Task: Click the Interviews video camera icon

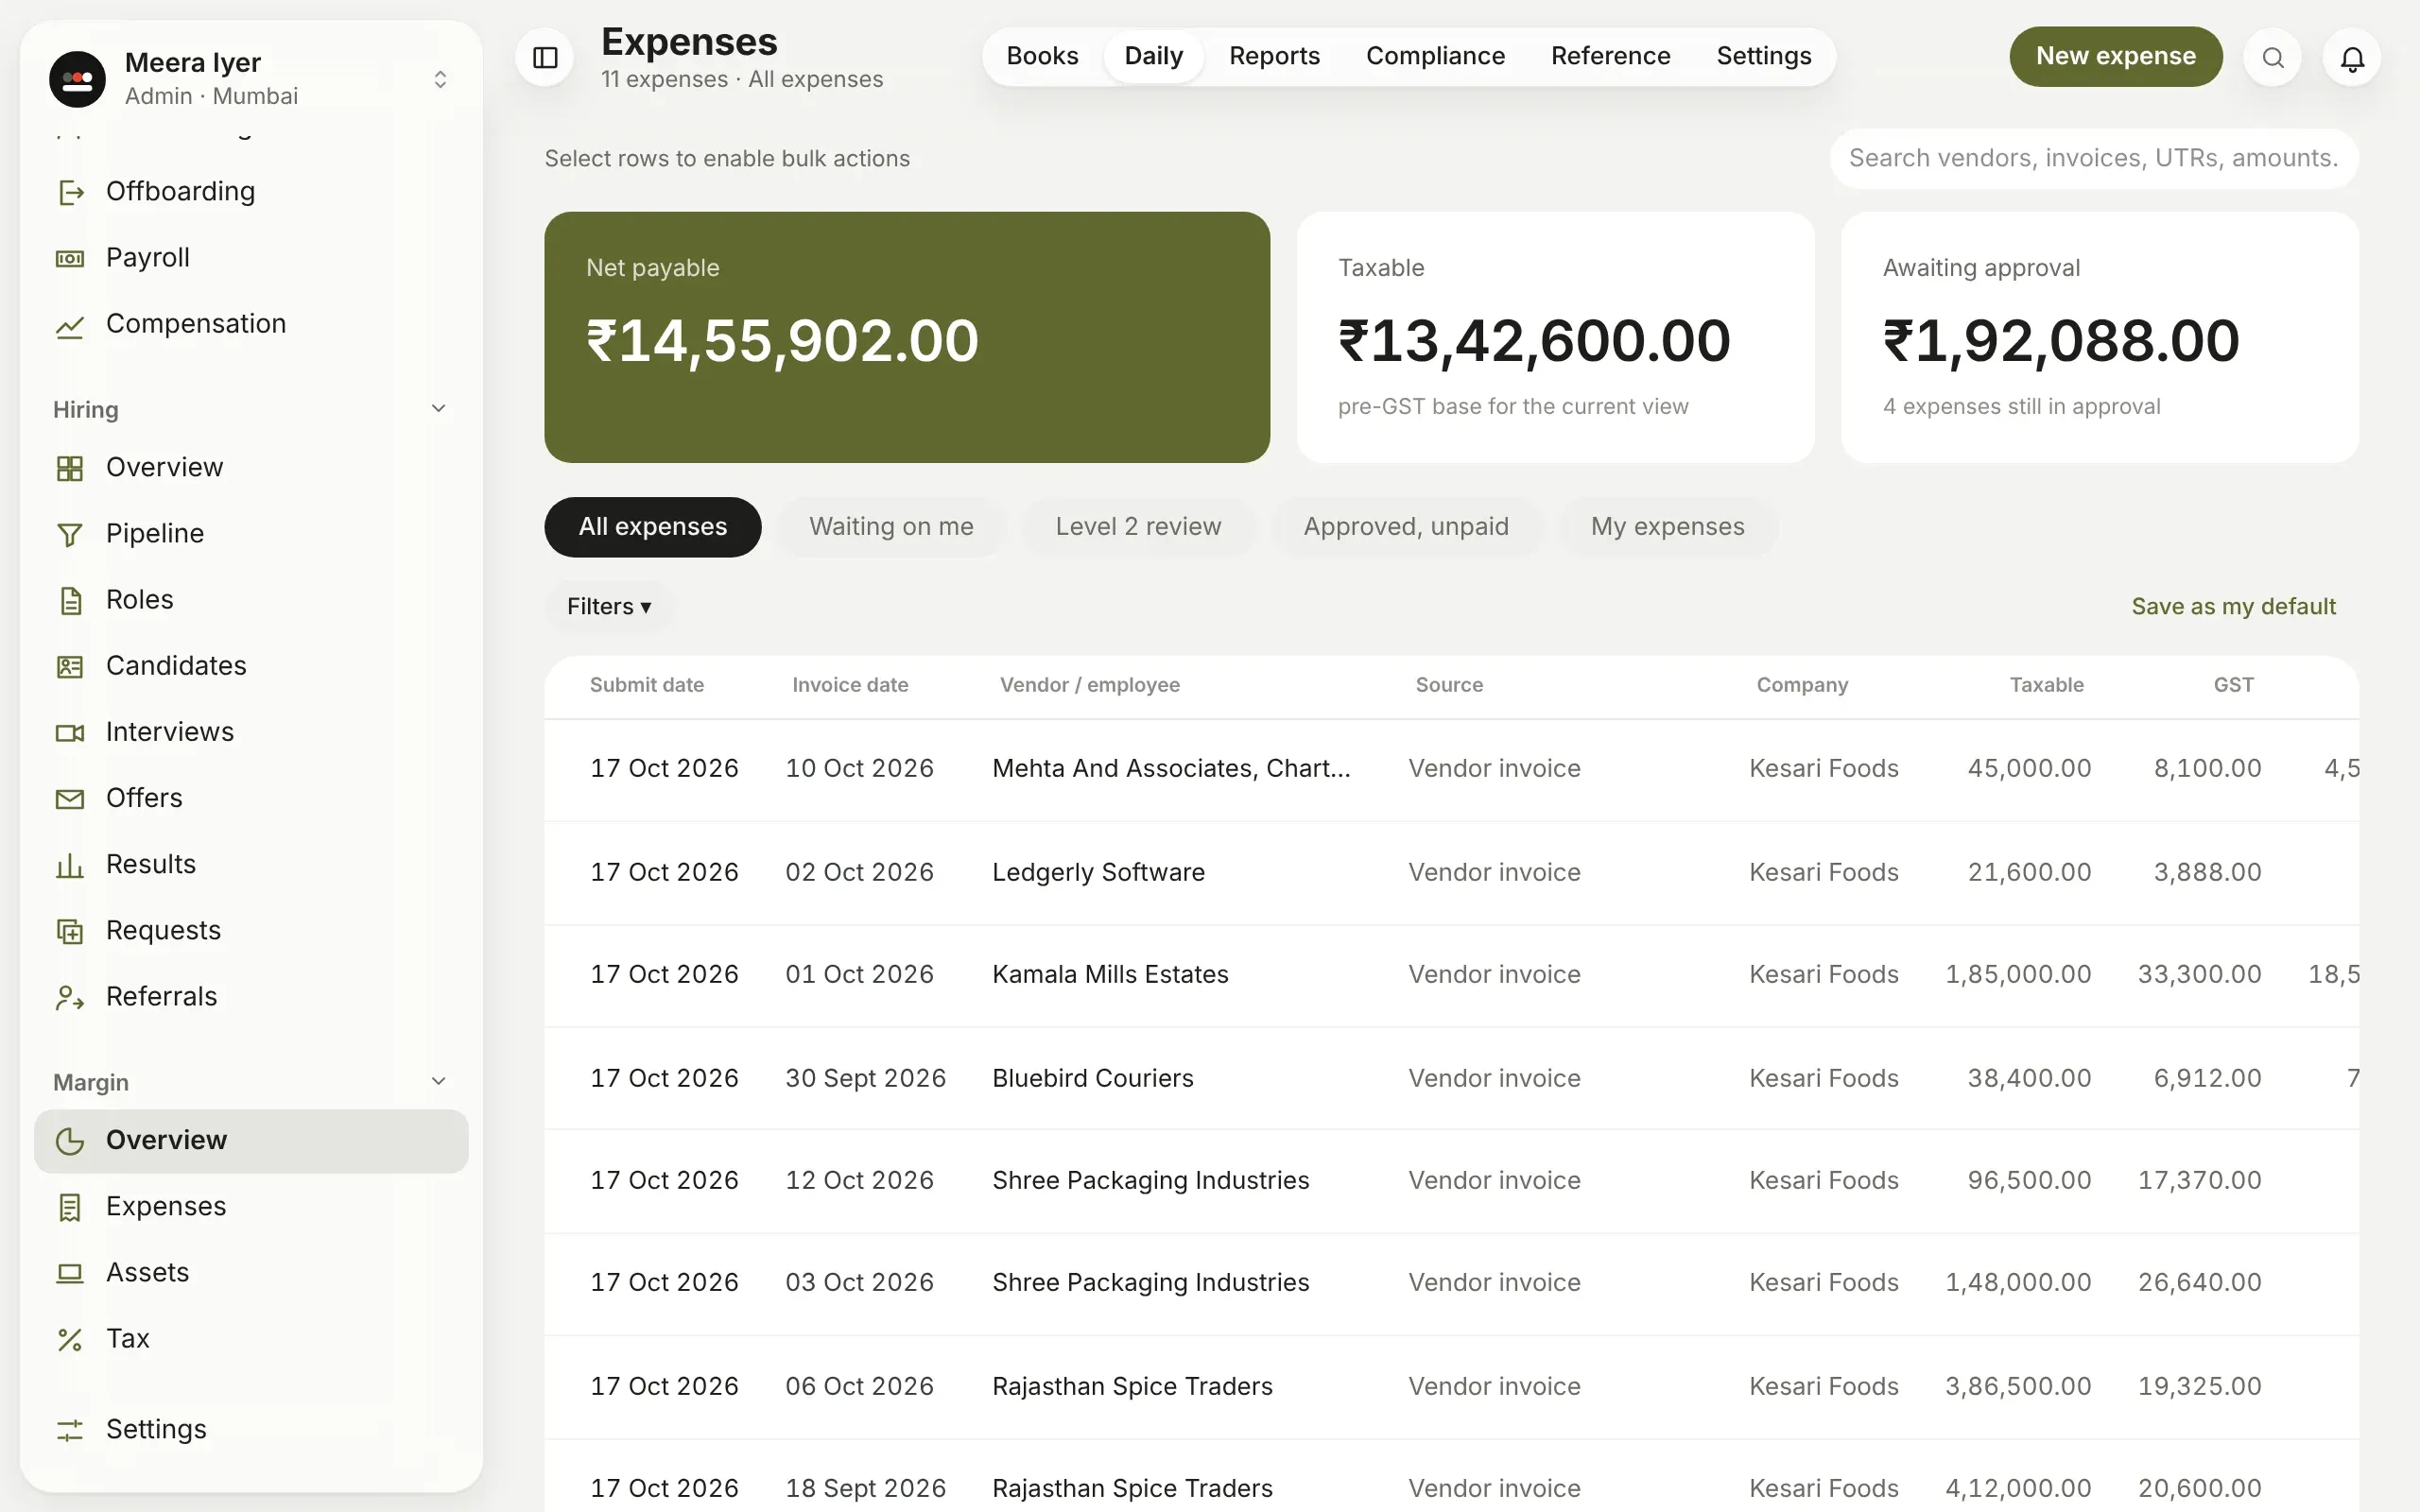Action: [x=70, y=732]
